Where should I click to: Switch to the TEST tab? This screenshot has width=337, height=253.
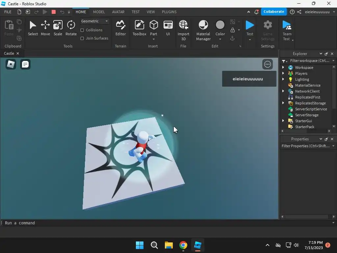pos(135,12)
